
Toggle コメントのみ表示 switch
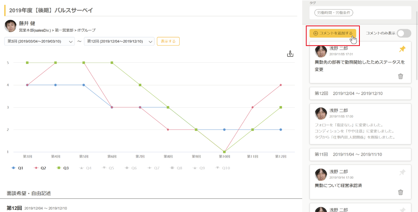pos(404,33)
